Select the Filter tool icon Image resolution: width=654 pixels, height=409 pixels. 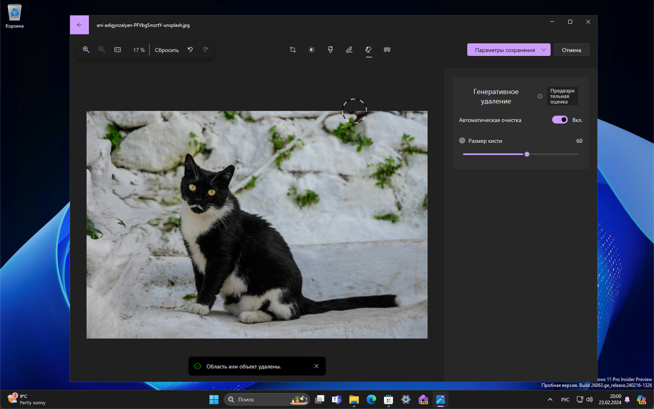coord(330,50)
